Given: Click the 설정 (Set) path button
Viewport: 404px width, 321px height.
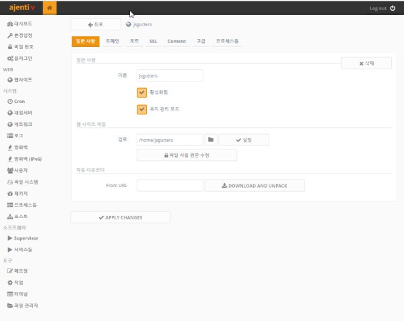Looking at the screenshot, I should [x=244, y=140].
